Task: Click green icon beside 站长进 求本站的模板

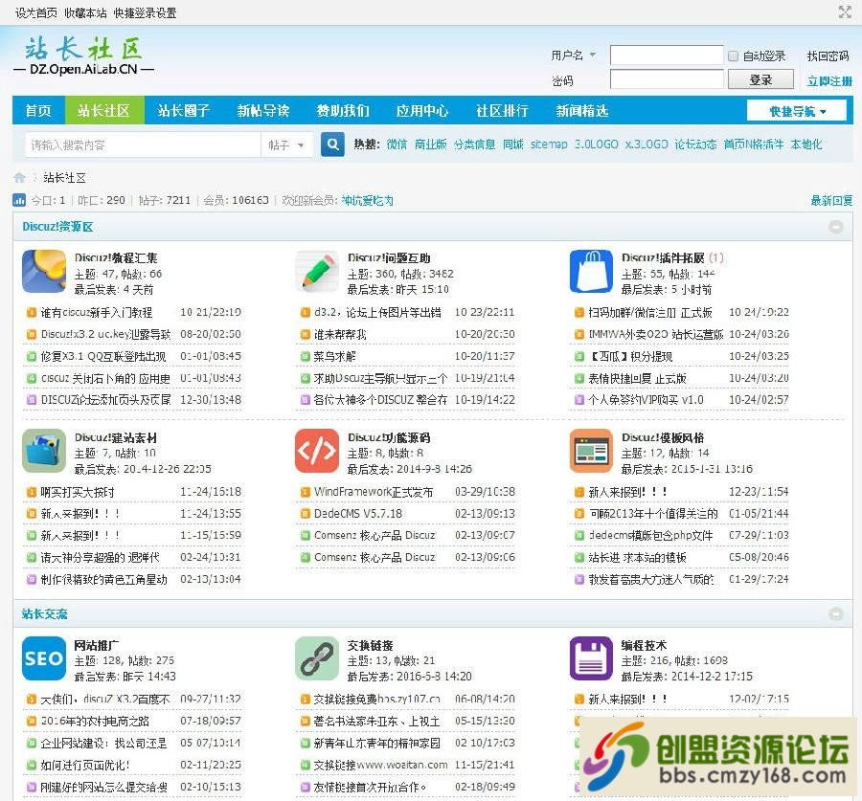Action: point(578,558)
